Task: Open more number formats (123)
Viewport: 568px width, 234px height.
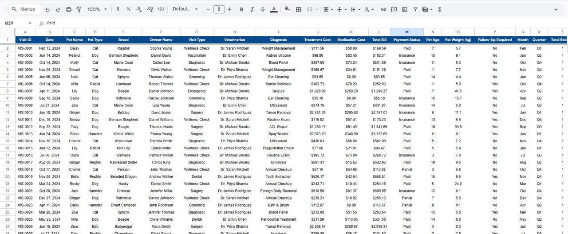Action: (x=161, y=9)
